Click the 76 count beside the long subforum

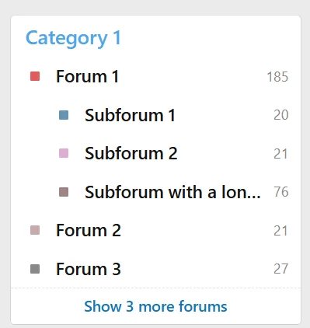click(x=281, y=192)
